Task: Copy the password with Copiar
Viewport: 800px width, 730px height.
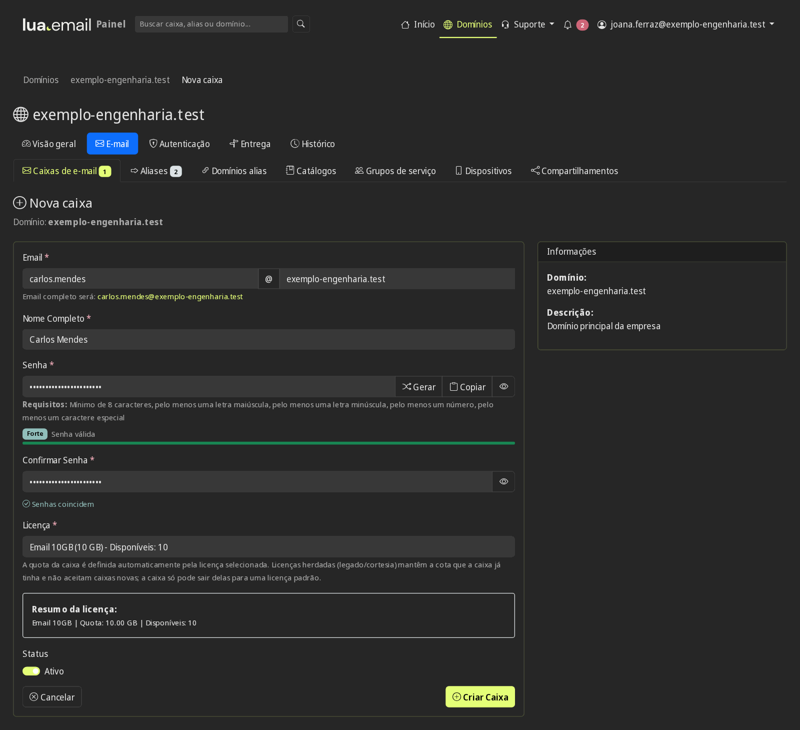Action: 467,387
